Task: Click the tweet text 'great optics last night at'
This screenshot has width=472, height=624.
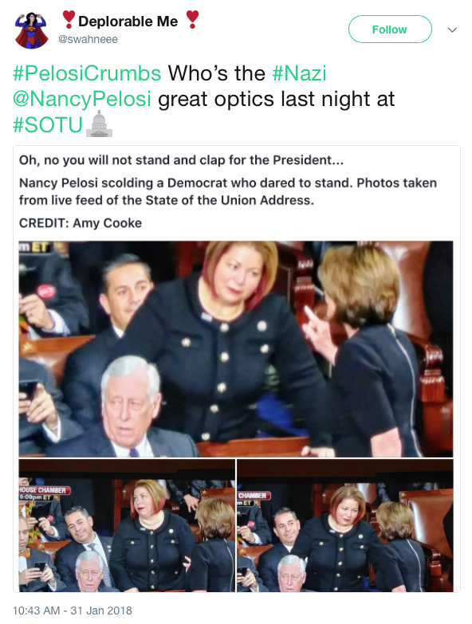Action: click(x=276, y=99)
